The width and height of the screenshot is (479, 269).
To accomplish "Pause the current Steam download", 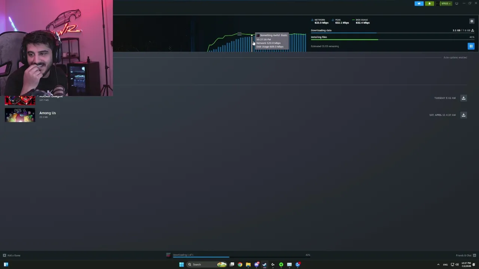I will click(x=471, y=46).
